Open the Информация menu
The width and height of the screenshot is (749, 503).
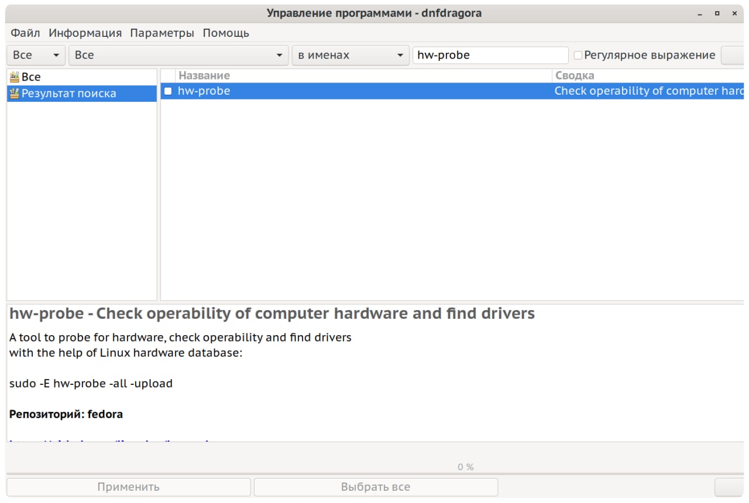85,33
